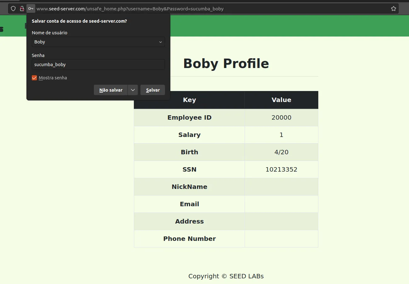
Task: Click the empty Phone Number value cell
Action: click(x=281, y=239)
